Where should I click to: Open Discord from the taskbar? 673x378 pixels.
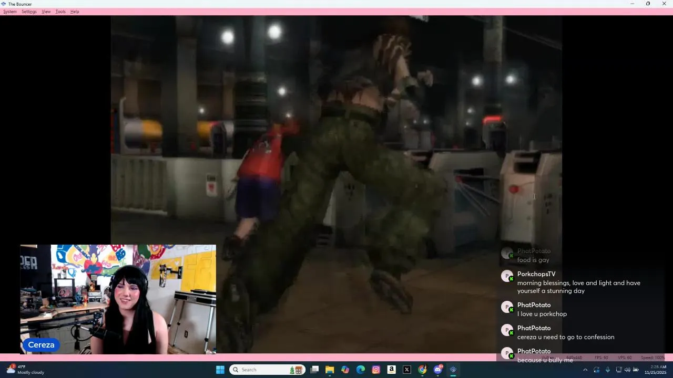438,370
